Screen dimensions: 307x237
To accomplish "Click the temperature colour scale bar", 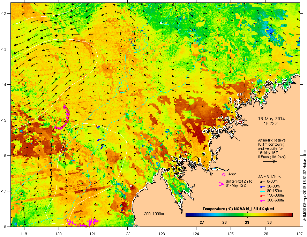I will tap(239, 215).
